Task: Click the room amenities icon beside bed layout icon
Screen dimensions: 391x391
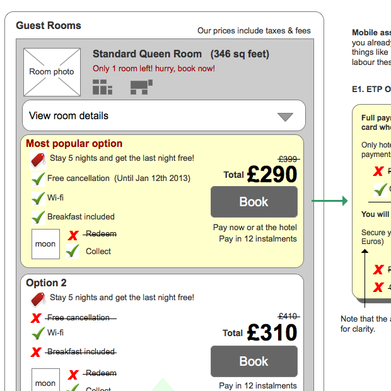Action: point(141,87)
